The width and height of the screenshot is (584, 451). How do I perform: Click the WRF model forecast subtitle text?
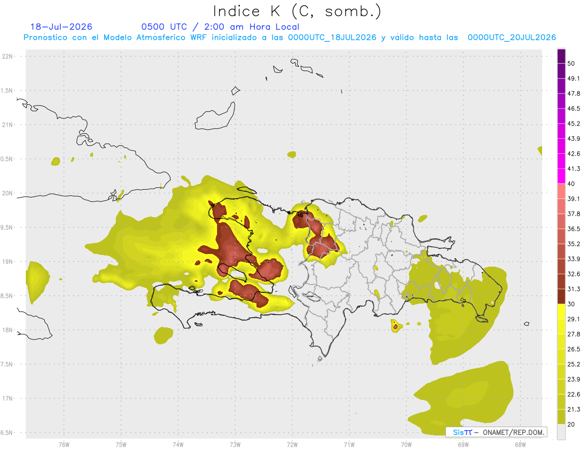click(x=290, y=37)
